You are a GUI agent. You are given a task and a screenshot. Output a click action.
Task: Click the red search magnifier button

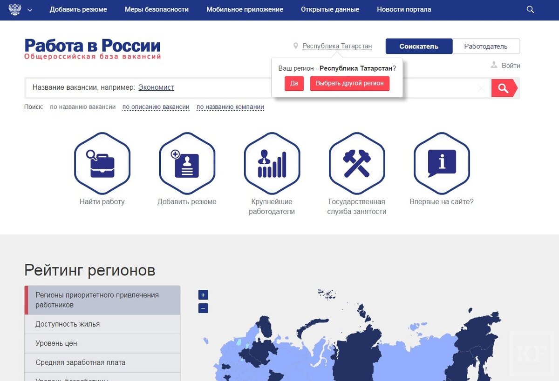click(x=504, y=88)
